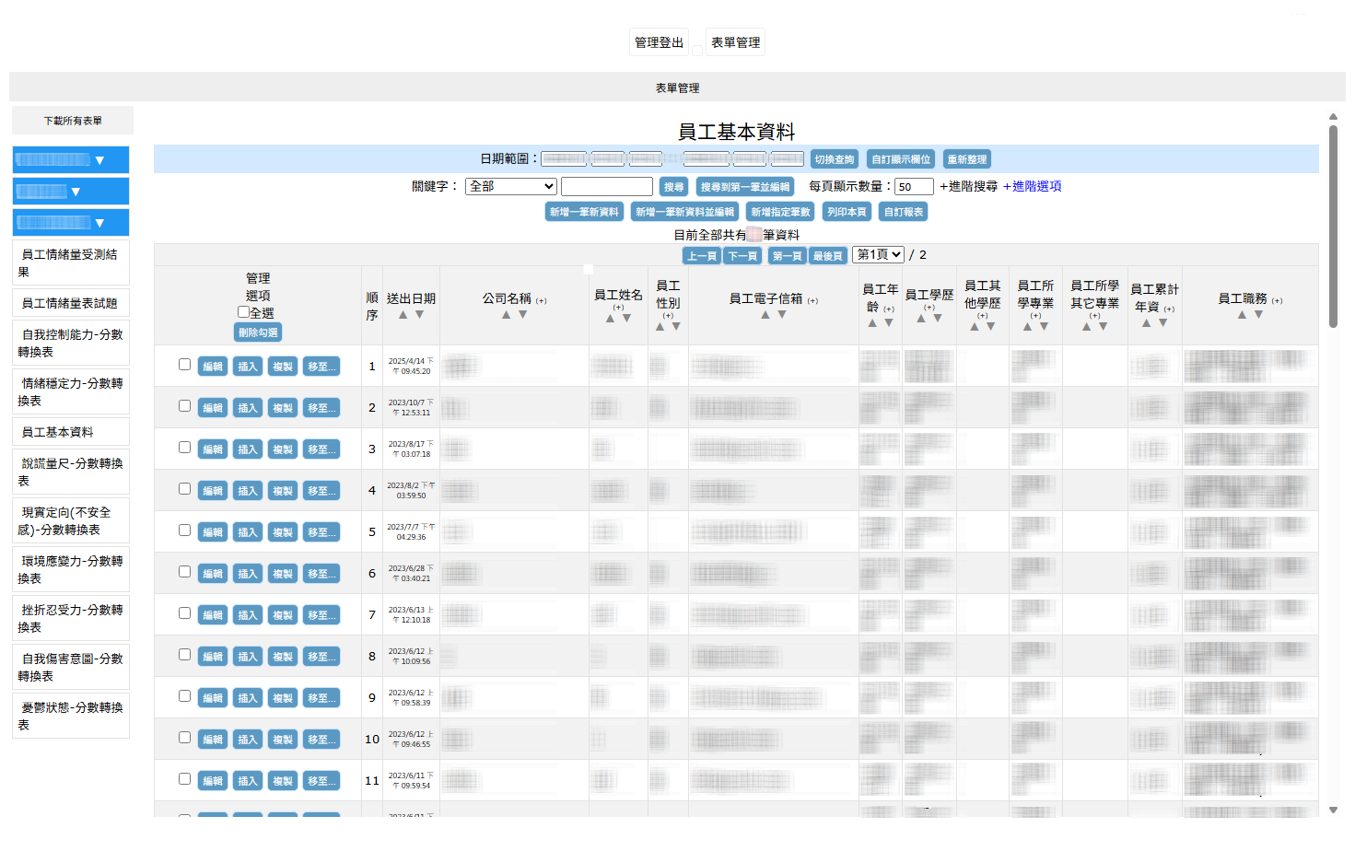Open the 表單管理 top menu item

pos(735,42)
